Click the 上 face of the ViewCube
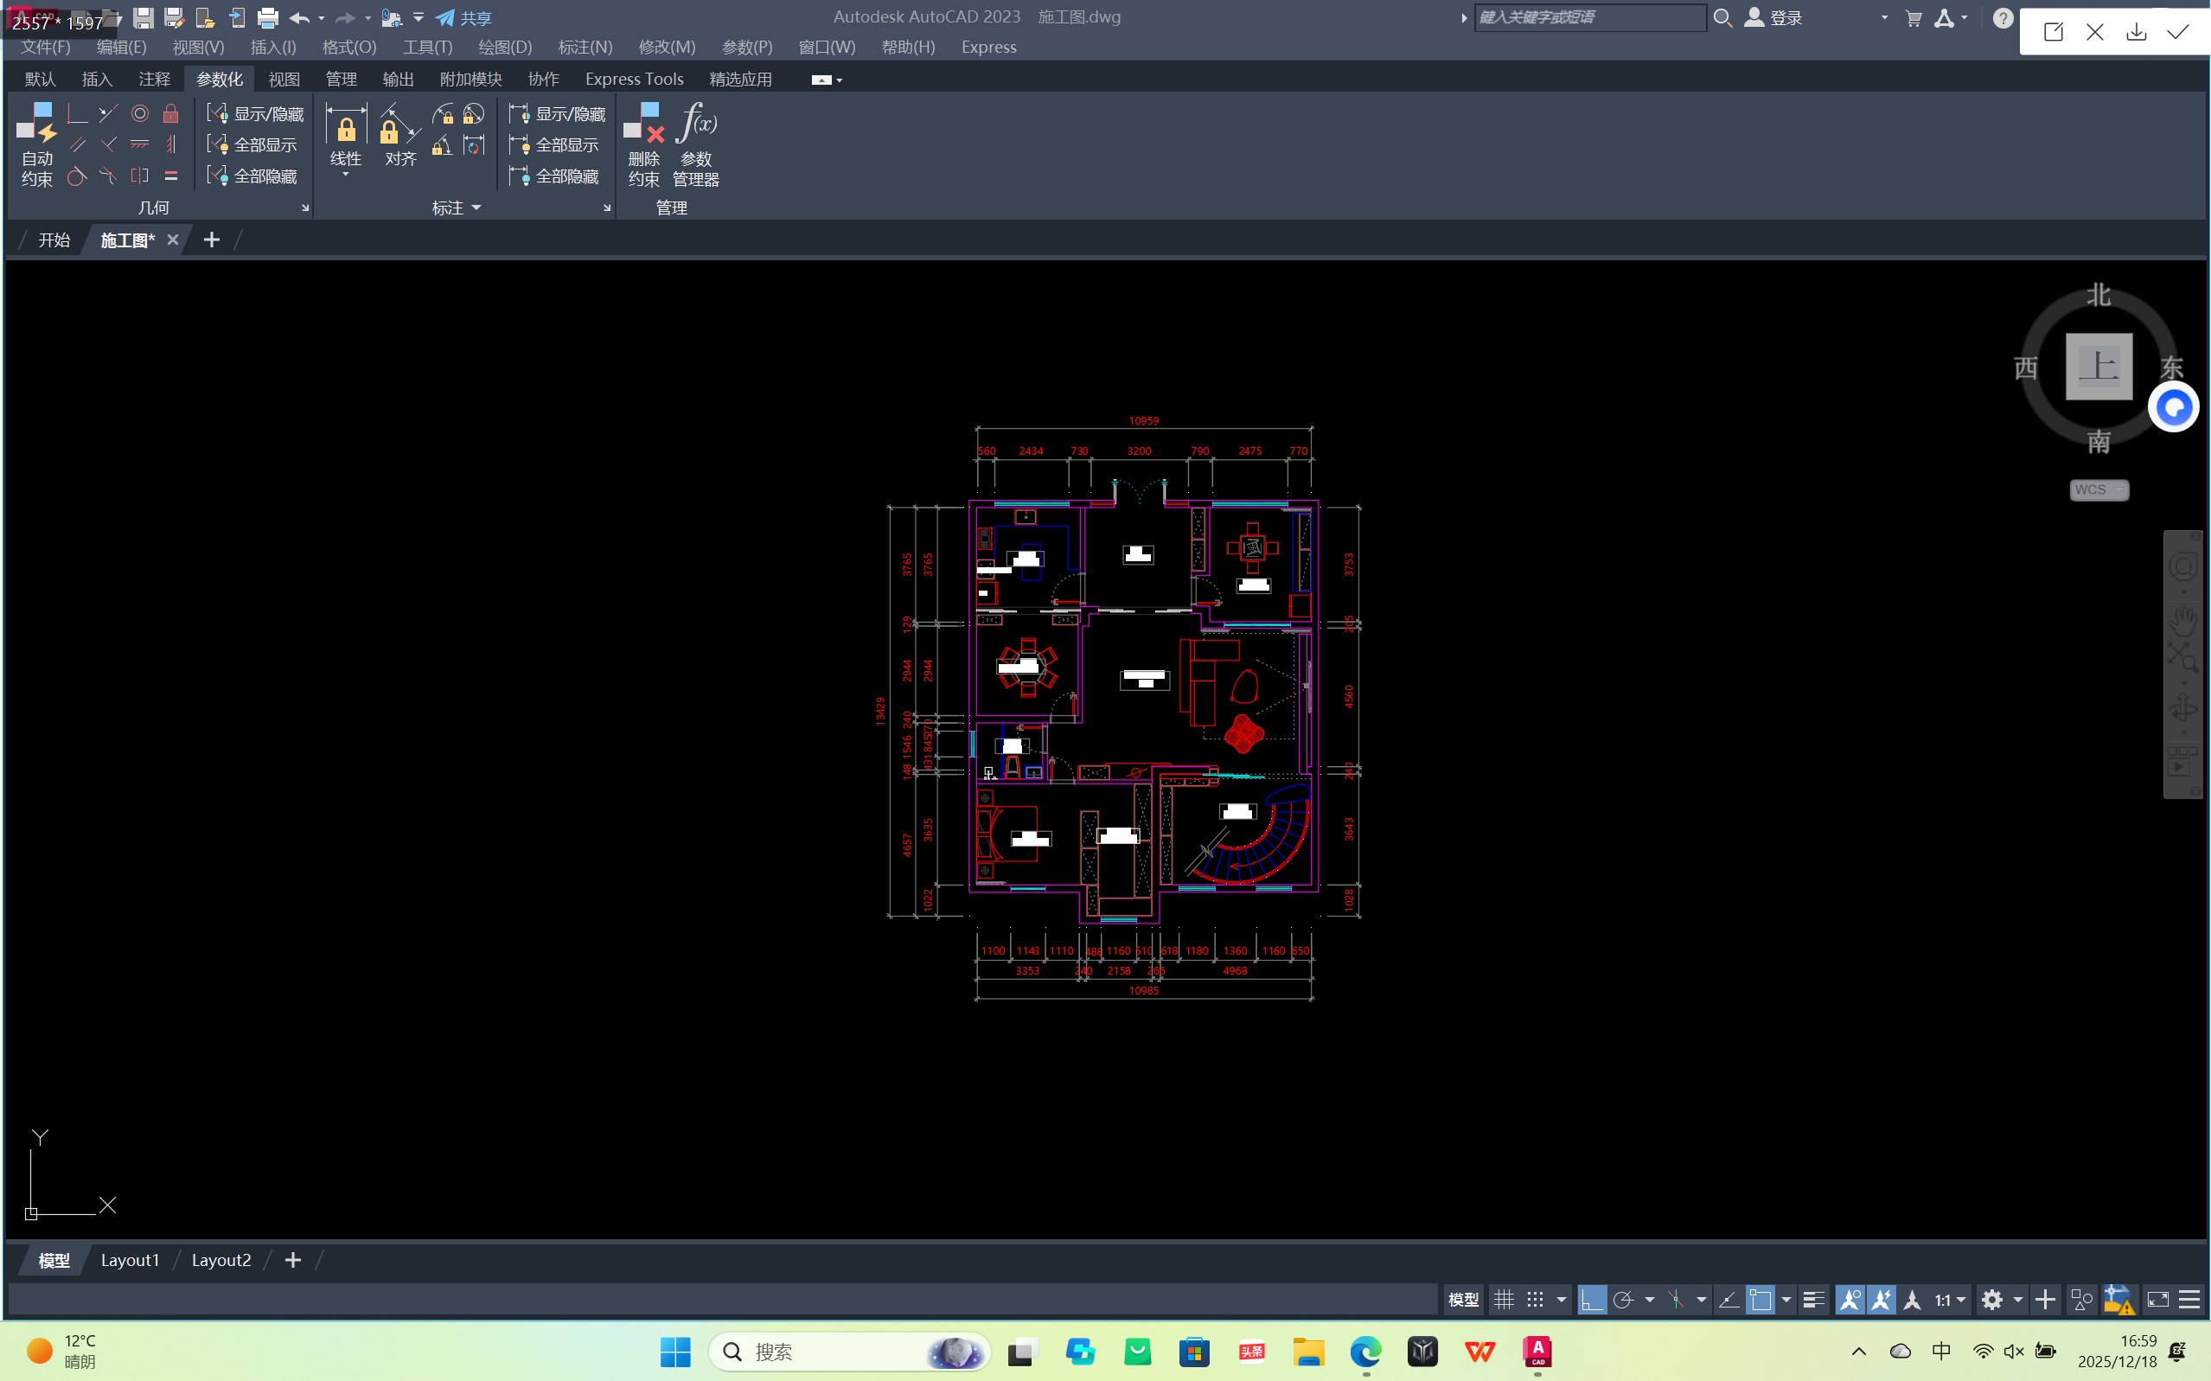 click(2098, 367)
